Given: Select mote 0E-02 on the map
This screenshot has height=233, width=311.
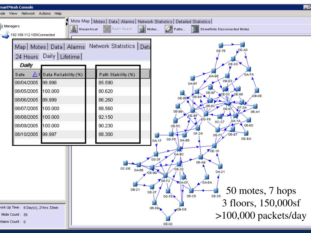Looking at the screenshot, I should [x=168, y=218].
